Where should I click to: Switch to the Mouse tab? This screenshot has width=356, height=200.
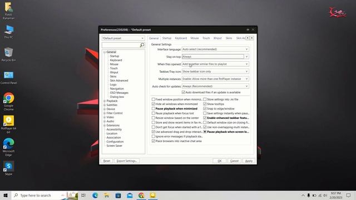click(x=195, y=38)
